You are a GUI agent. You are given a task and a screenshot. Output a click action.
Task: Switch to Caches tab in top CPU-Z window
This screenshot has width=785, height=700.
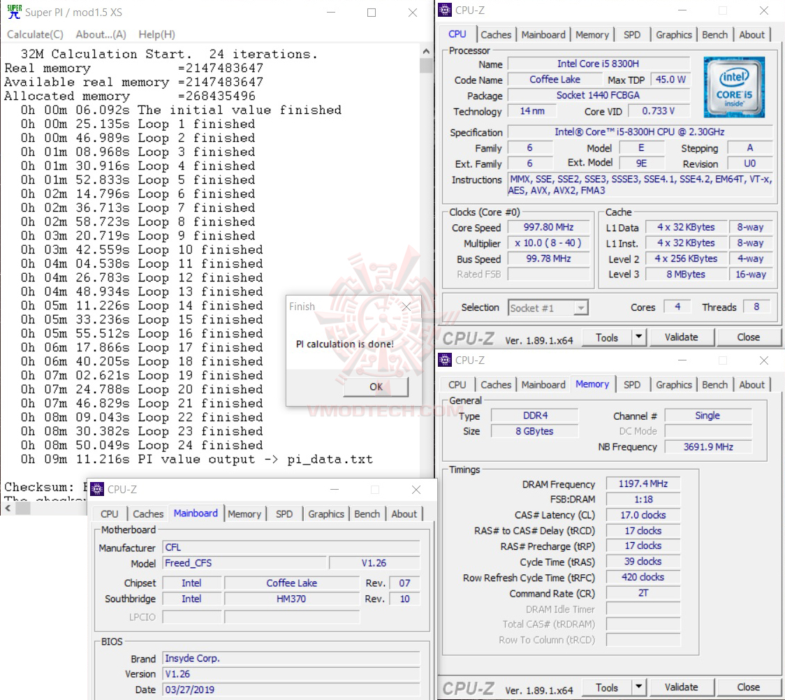496,34
